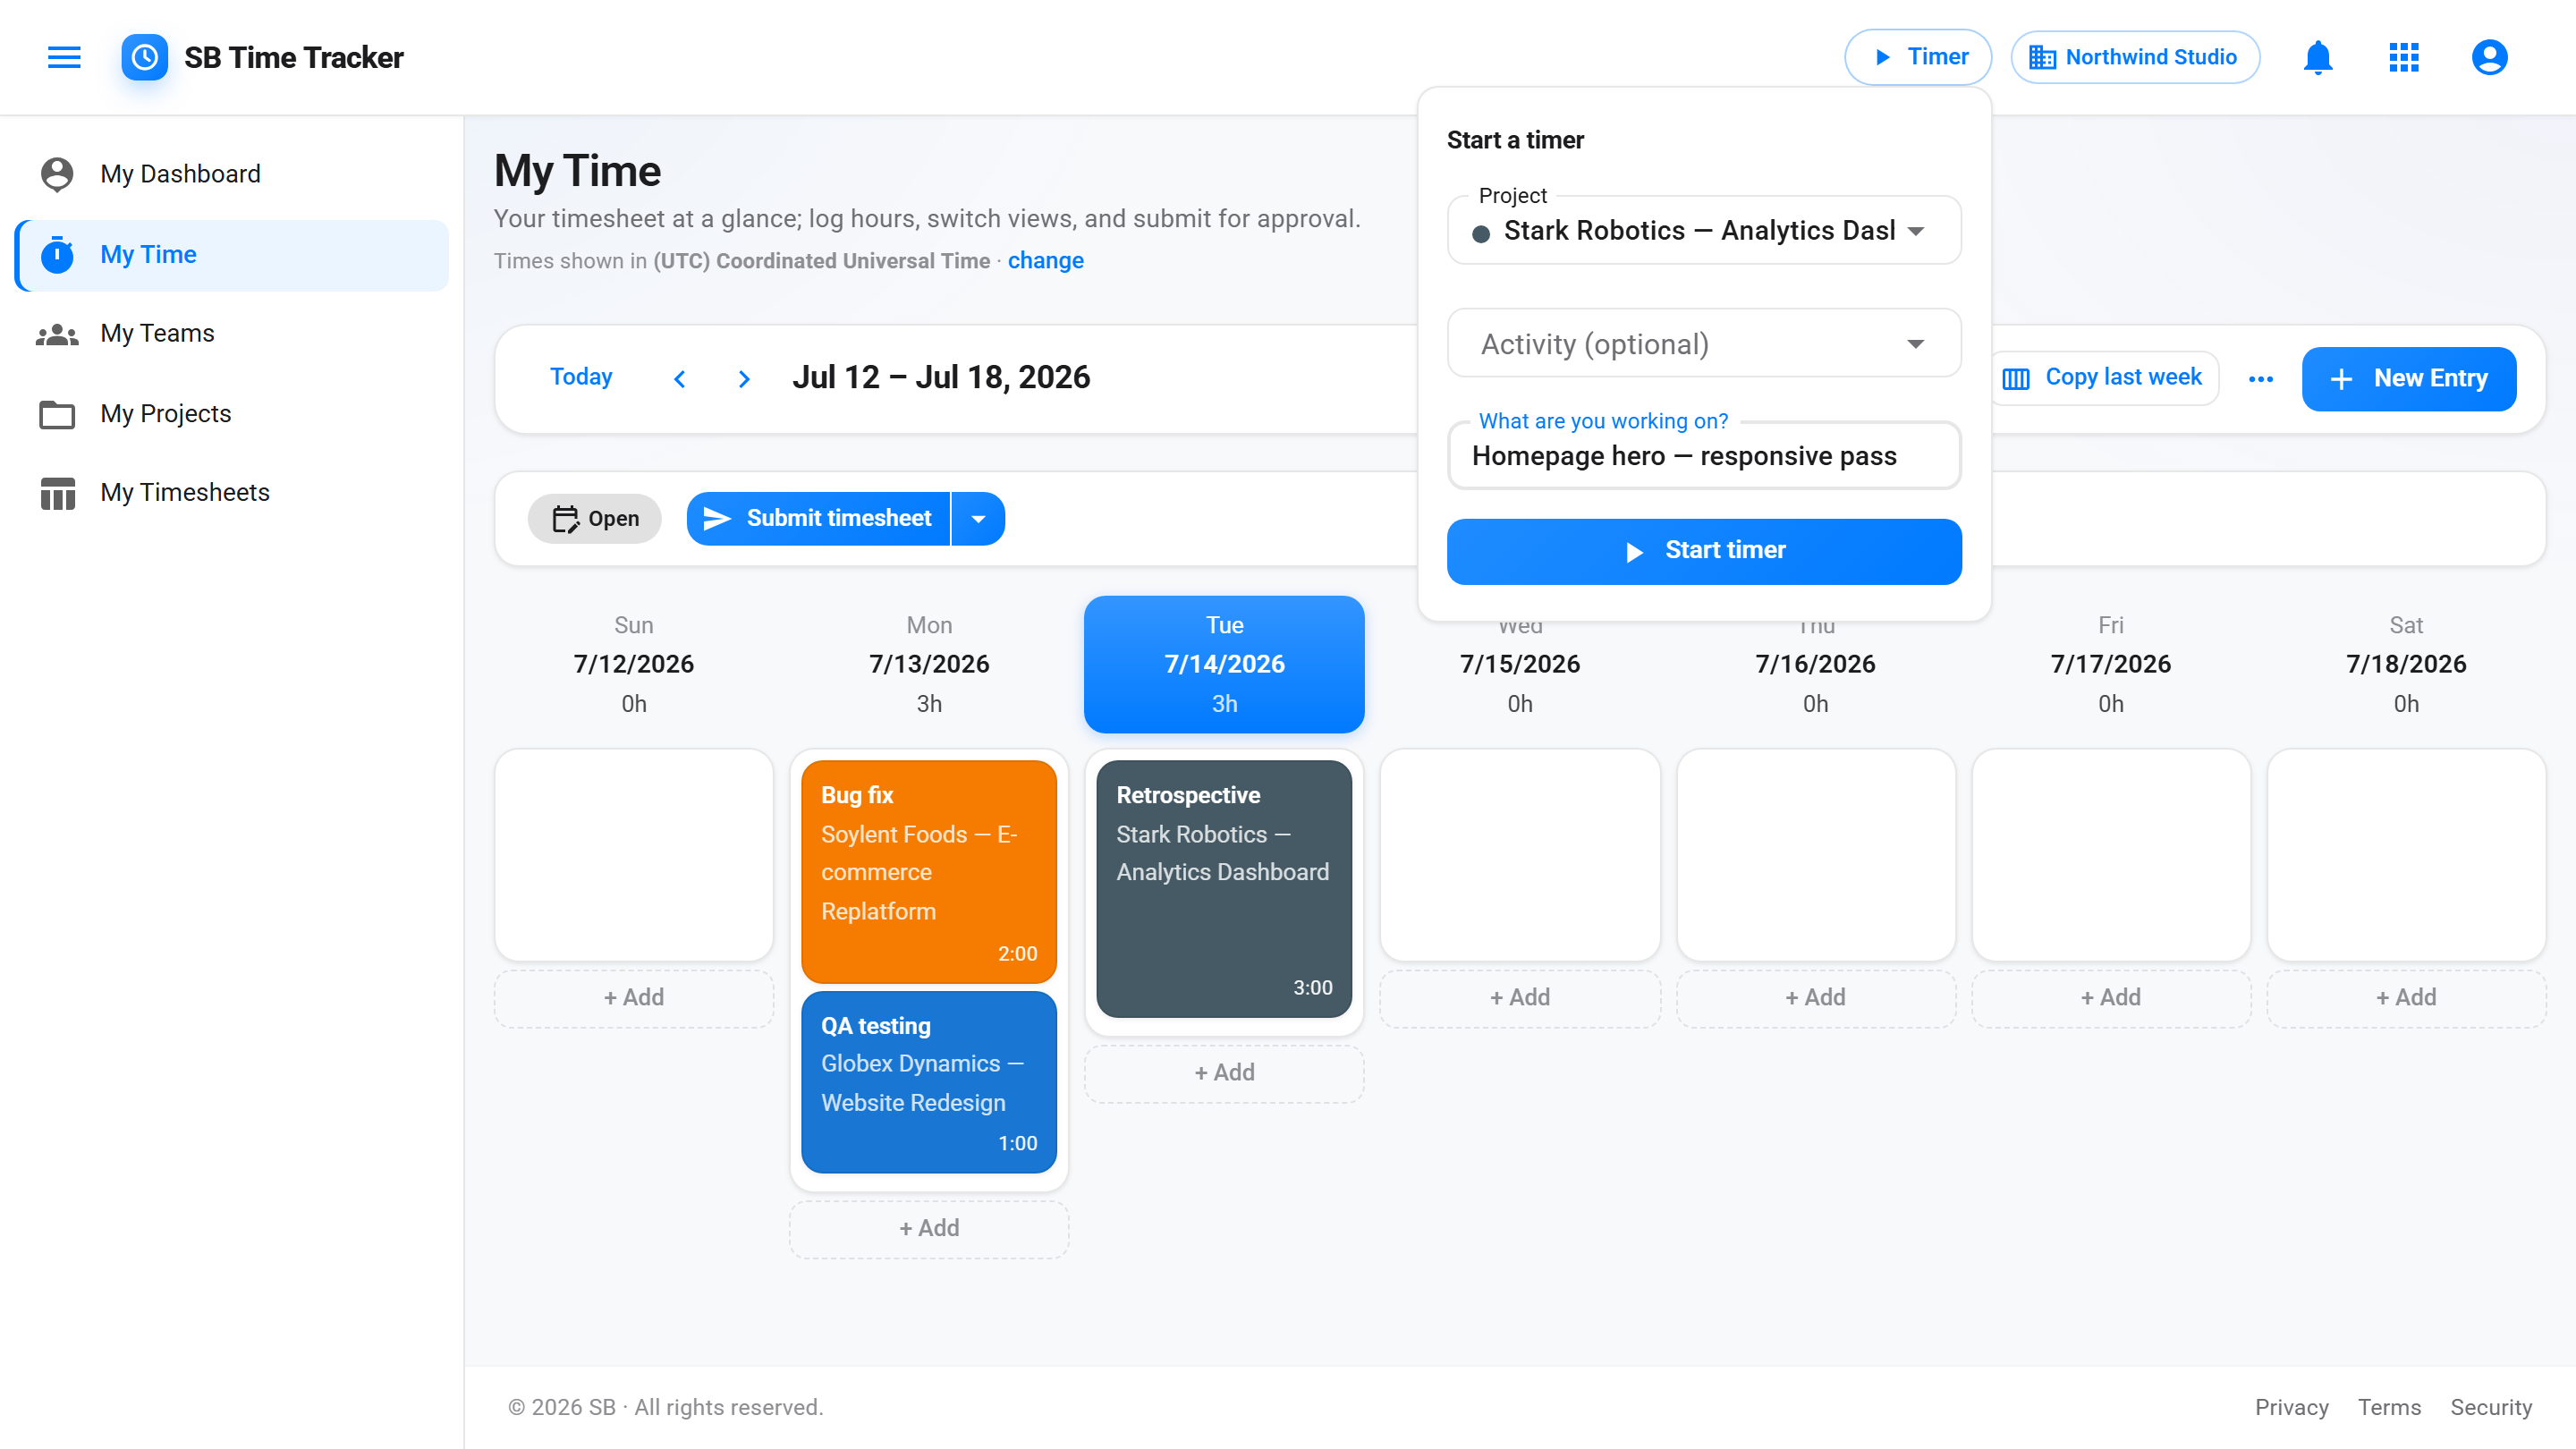The width and height of the screenshot is (2576, 1449).
Task: Select the Sun 7/12/2026 day header
Action: (634, 664)
